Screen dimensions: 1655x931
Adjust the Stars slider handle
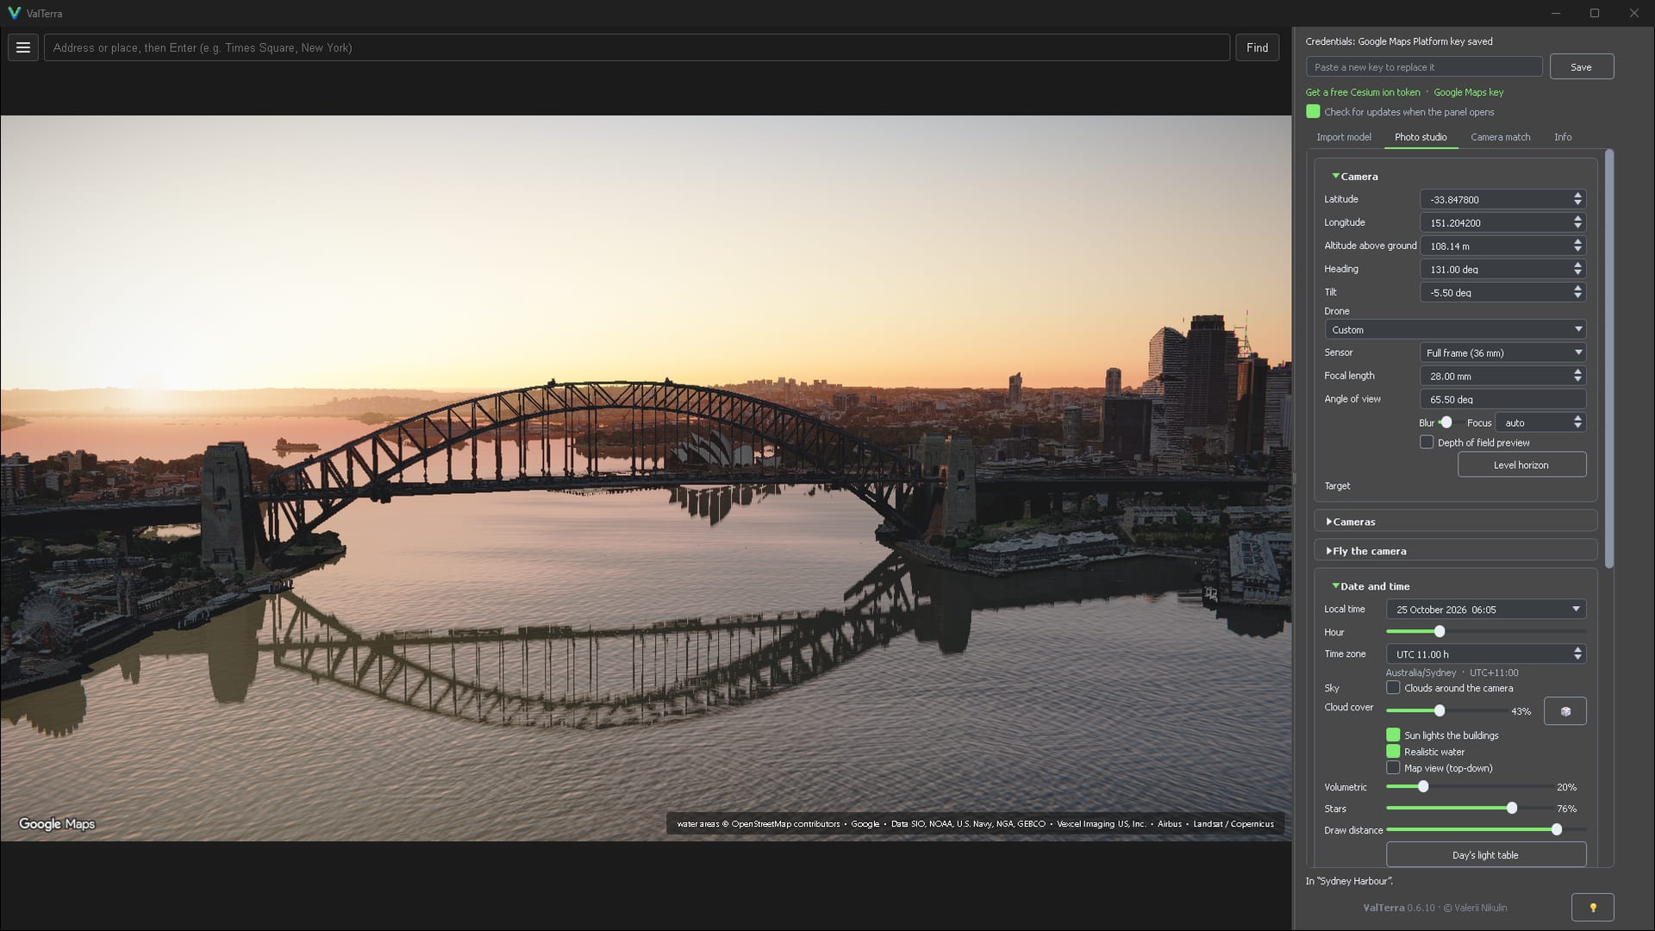pyautogui.click(x=1511, y=808)
